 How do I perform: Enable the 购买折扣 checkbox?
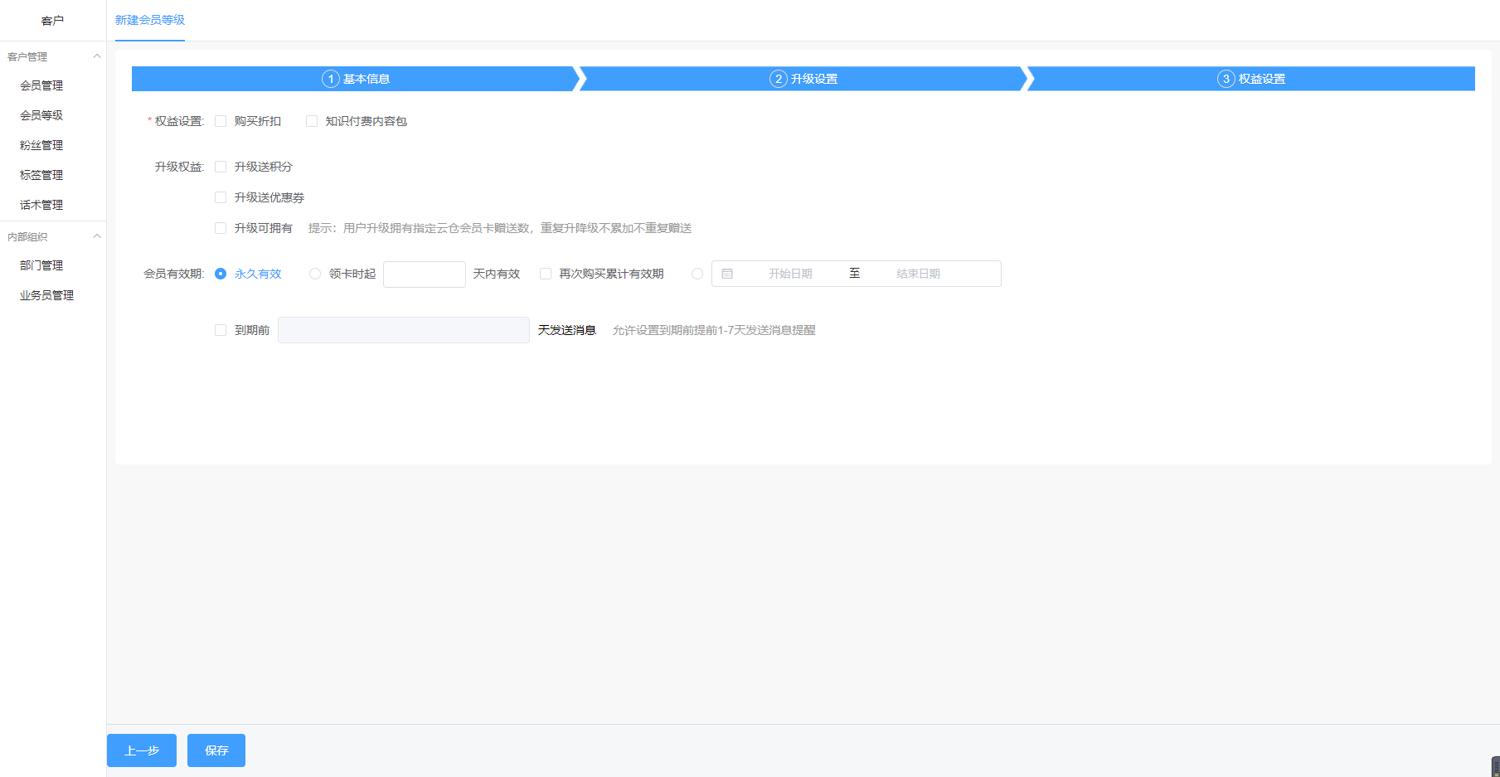(x=221, y=121)
